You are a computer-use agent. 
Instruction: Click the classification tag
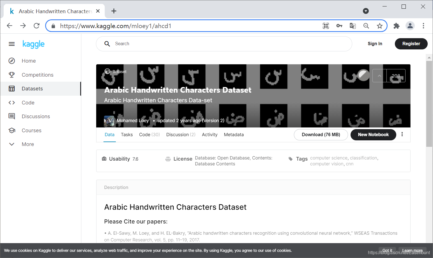(x=363, y=158)
